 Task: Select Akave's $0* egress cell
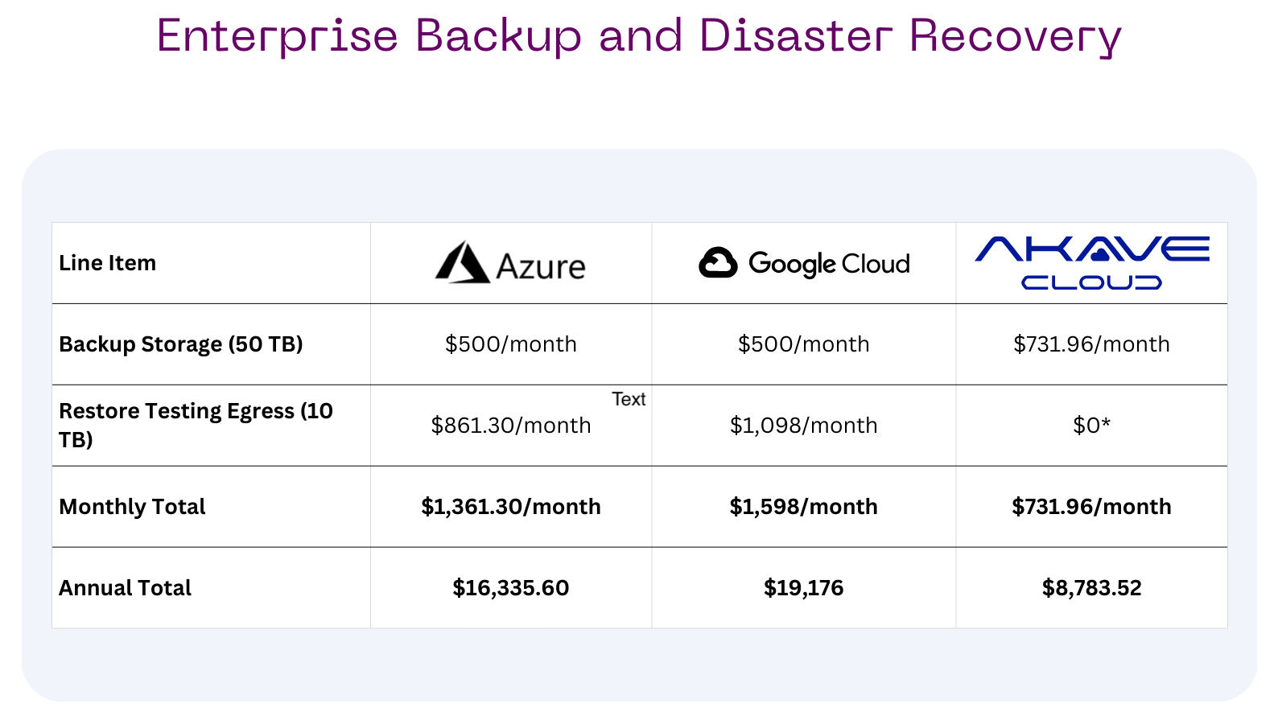[1091, 426]
